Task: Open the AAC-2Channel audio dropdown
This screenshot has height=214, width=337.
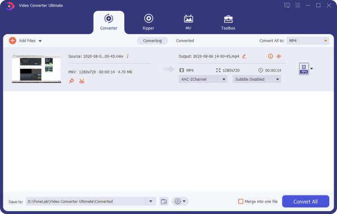Action: tap(203, 79)
